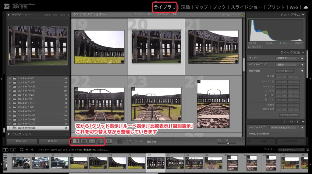Click the Reset All button in Quick Develop

coord(290,115)
